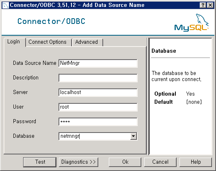Click the Data Source Name label
Image resolution: width=216 pixels, height=171 pixels.
(x=35, y=63)
